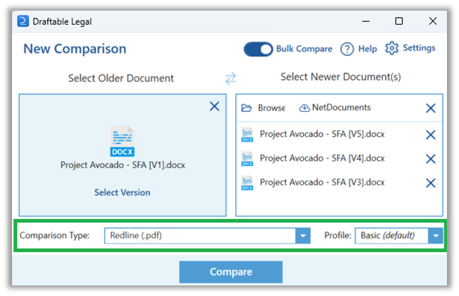Open Comparison Type dropdown arrow

302,236
